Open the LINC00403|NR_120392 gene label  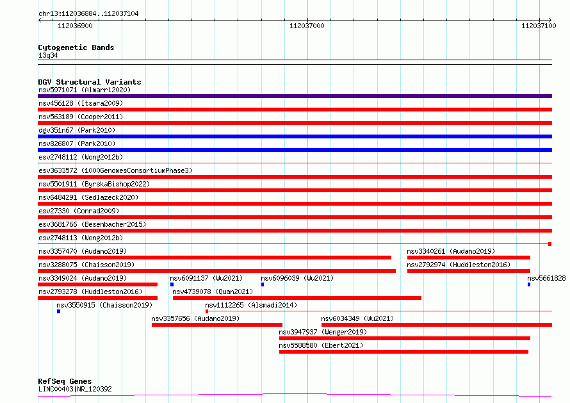[75, 389]
